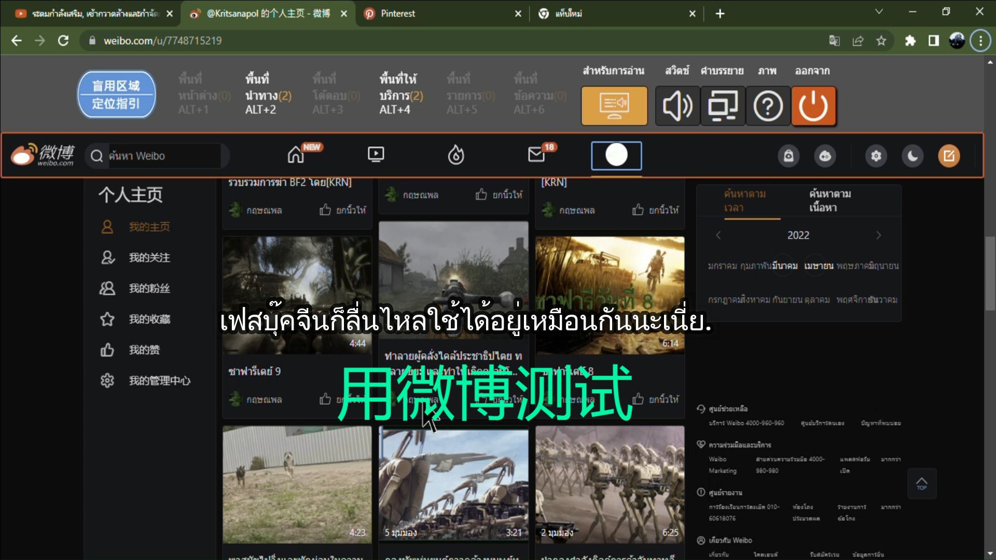This screenshot has width=996, height=560.
Task: Open the help center link ศูนย์ช่วยเหลือ
Action: pos(728,409)
